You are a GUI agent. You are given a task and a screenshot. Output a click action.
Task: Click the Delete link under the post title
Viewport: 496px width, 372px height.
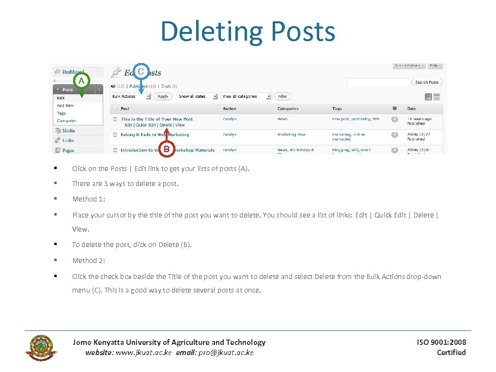166,124
